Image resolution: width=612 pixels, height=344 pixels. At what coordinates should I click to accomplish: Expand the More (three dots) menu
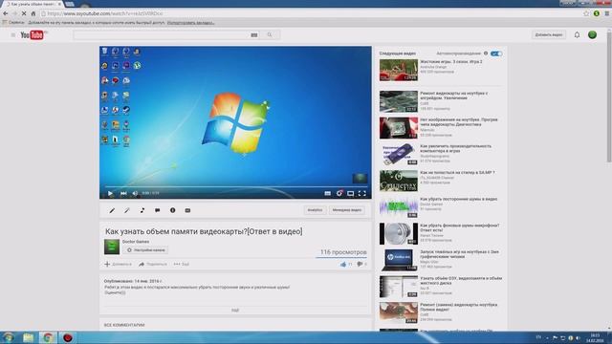(x=182, y=264)
